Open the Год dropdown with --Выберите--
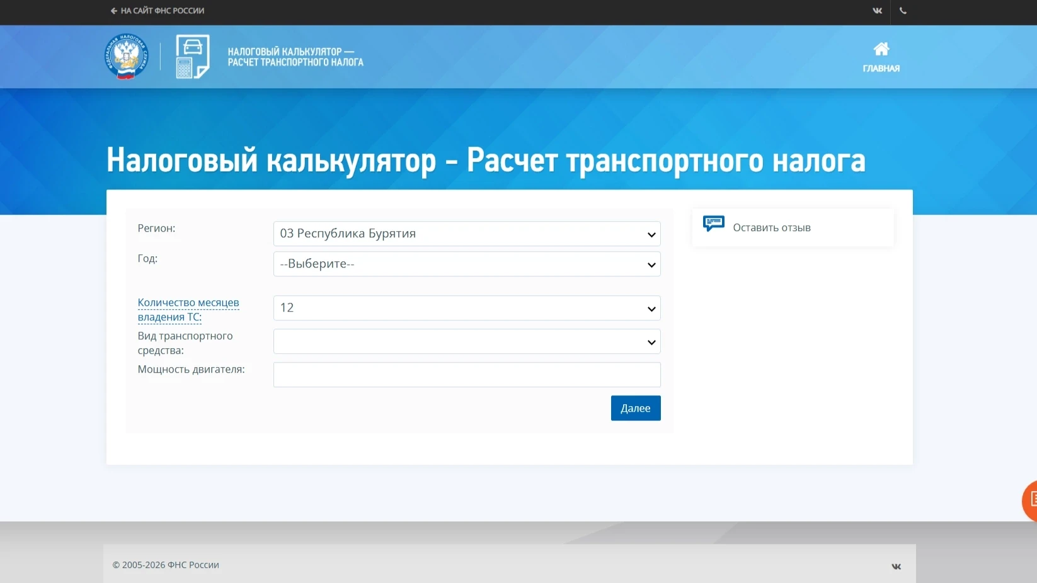Screen dimensions: 1037x583 point(467,264)
